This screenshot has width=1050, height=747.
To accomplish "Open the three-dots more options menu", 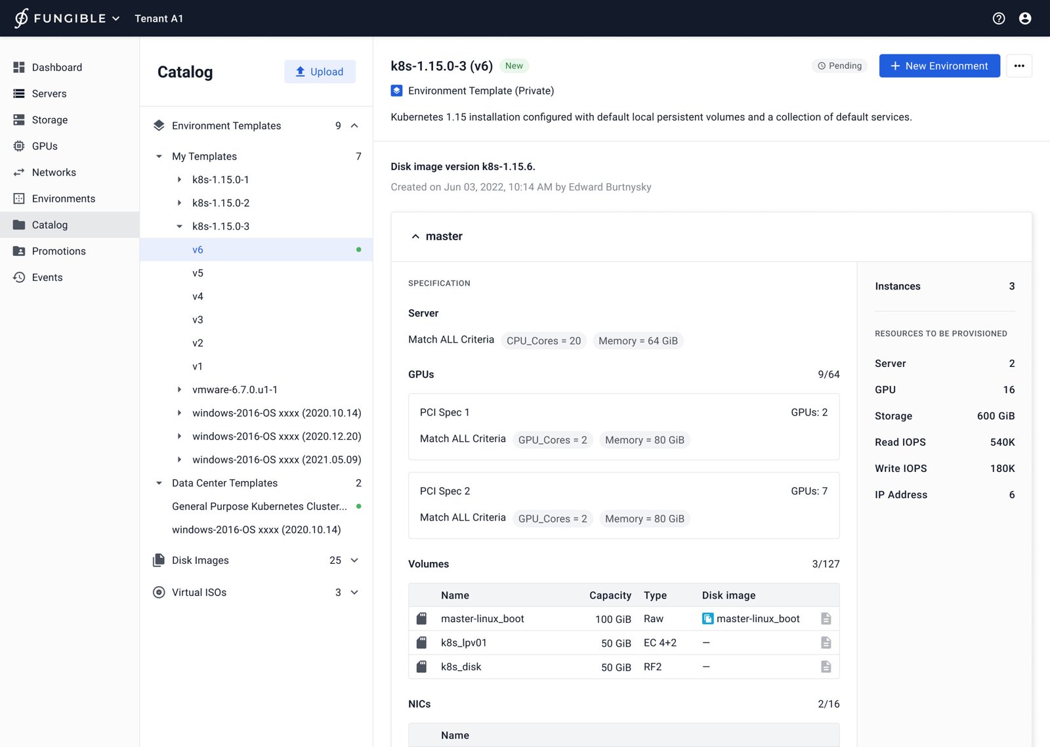I will coord(1019,66).
